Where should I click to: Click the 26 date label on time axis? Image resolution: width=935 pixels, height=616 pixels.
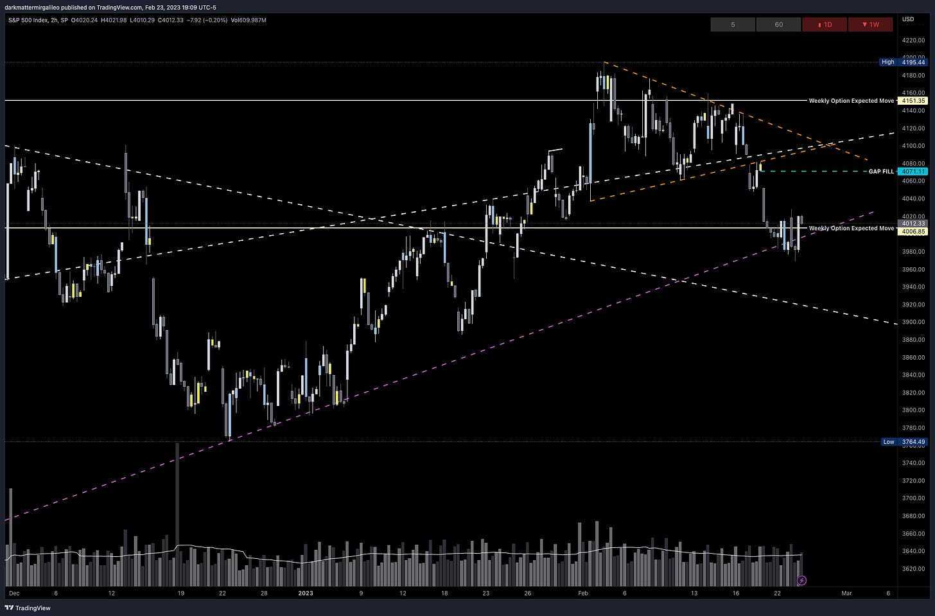527,593
